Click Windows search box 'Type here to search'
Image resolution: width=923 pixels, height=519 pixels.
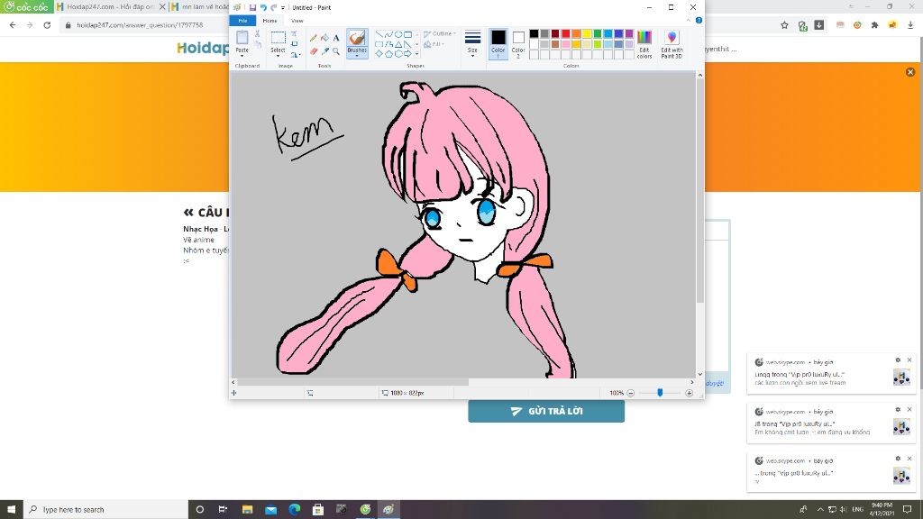tap(106, 510)
